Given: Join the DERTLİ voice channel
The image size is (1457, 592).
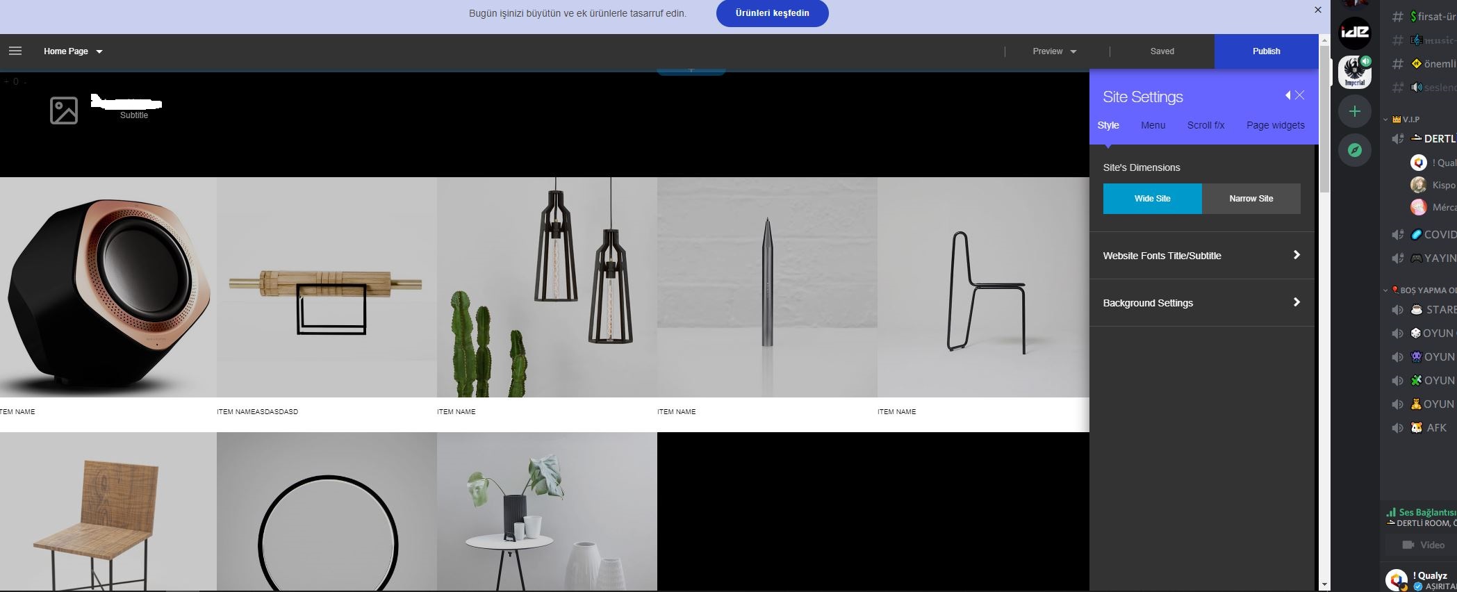Looking at the screenshot, I should pos(1424,139).
